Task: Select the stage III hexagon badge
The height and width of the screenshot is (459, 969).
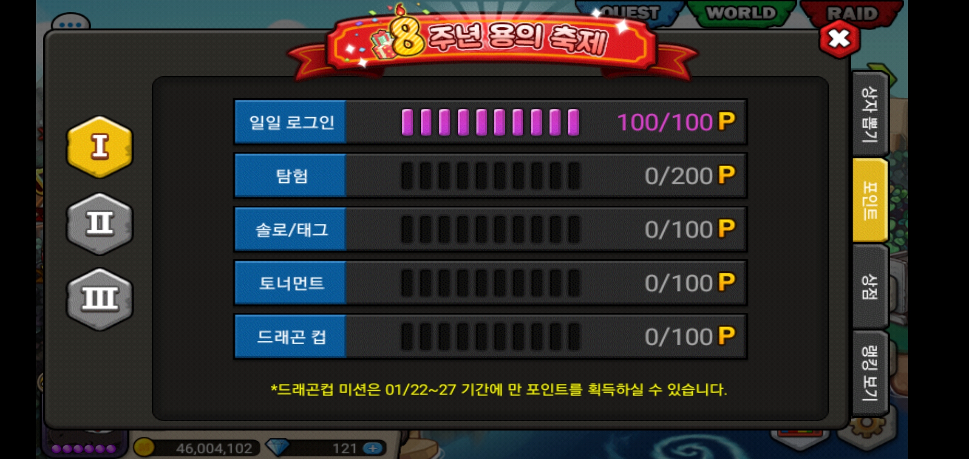Action: [100, 299]
